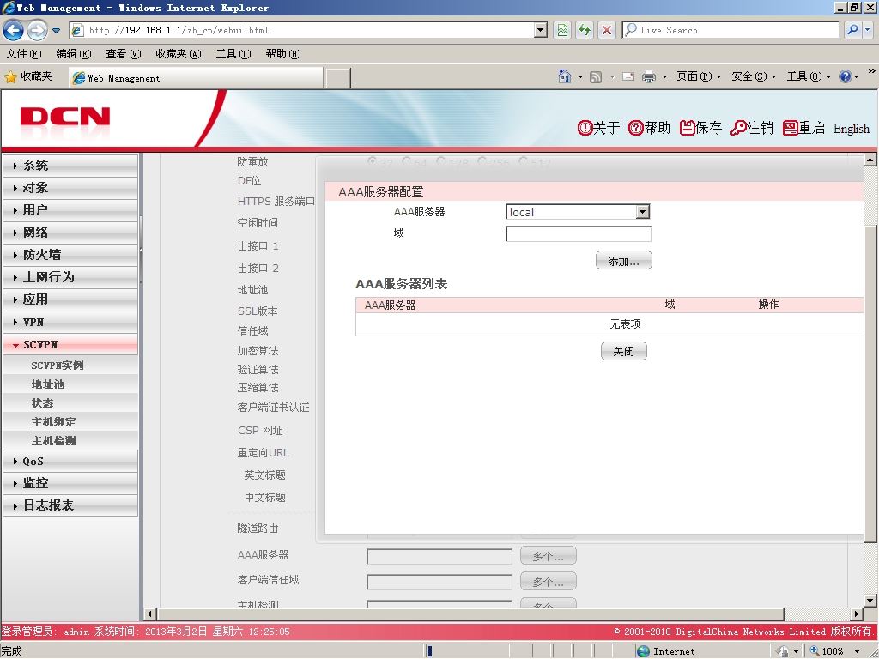This screenshot has width=879, height=659.
Task: Open the 帮助(H) menu in menu bar
Action: pyautogui.click(x=283, y=54)
